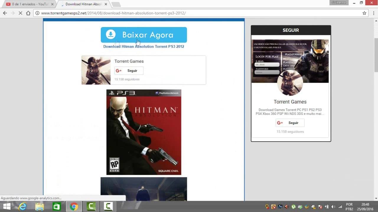
Task: Click the Guilherme profile button in title bar
Action: 339,3
